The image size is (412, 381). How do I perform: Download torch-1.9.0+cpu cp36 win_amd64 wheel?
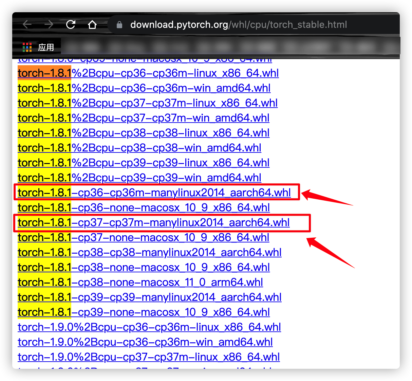point(145,342)
